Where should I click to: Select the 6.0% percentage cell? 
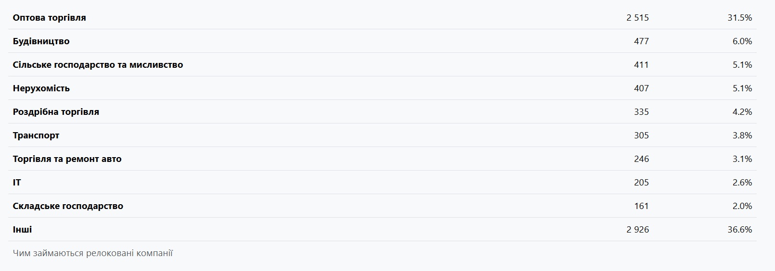pyautogui.click(x=742, y=41)
